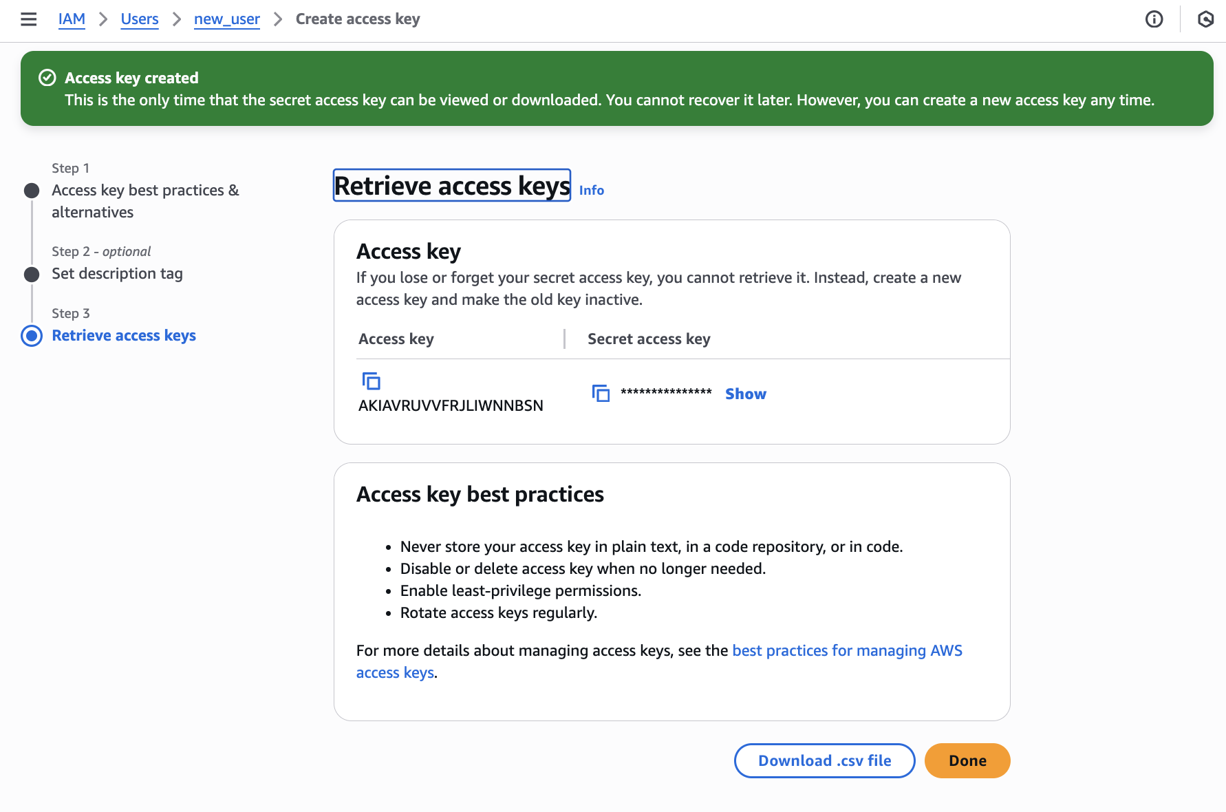
Task: Copy the secret access key
Action: coord(601,394)
